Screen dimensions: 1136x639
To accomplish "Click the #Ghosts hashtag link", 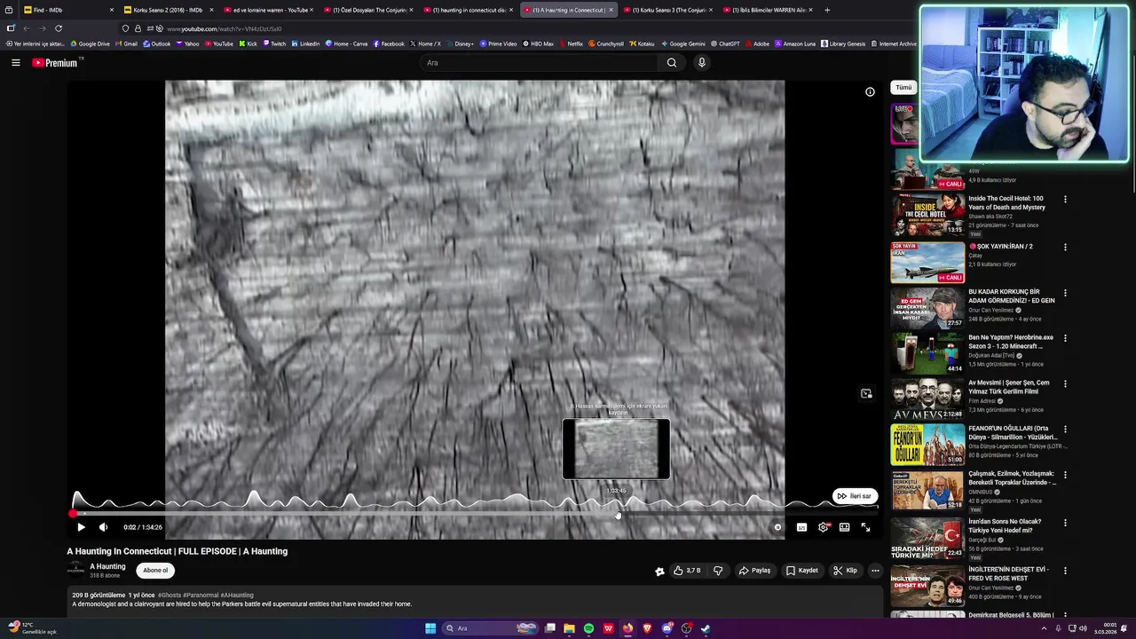I will pyautogui.click(x=170, y=596).
